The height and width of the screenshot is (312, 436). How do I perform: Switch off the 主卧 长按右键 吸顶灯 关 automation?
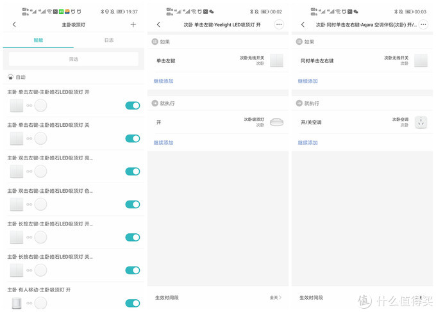tap(133, 270)
